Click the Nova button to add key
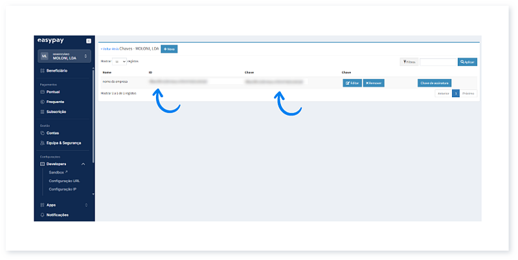518x260 pixels. coord(169,49)
